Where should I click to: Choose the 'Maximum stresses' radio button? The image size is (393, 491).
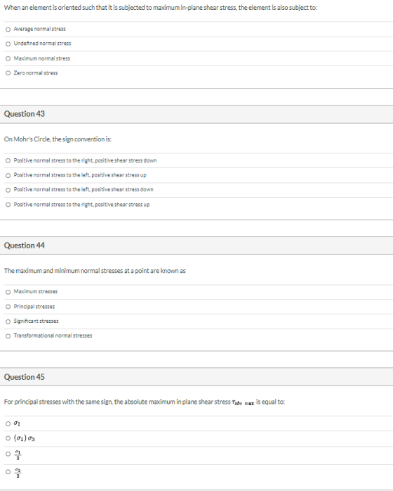(x=8, y=292)
